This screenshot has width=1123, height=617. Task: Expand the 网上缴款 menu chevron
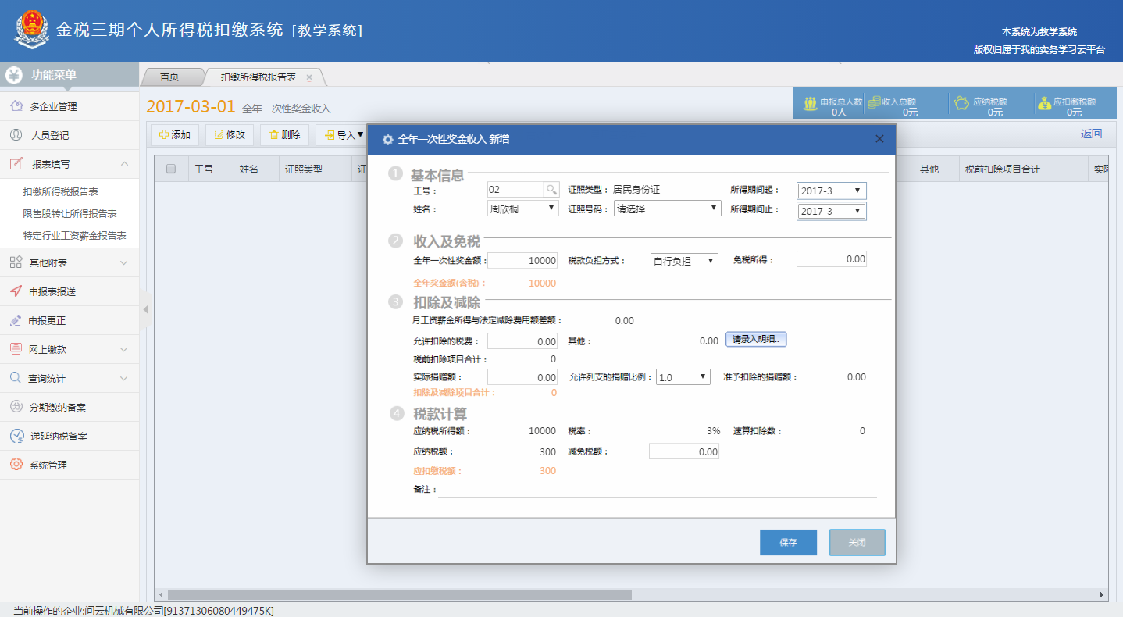(x=123, y=349)
